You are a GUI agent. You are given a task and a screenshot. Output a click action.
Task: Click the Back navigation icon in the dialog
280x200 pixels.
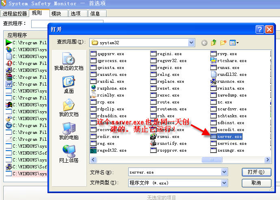204,43
